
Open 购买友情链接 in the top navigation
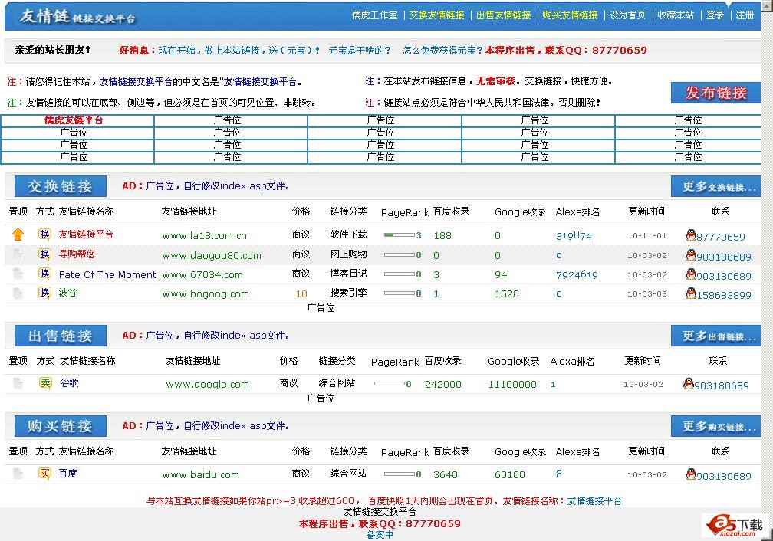(570, 15)
